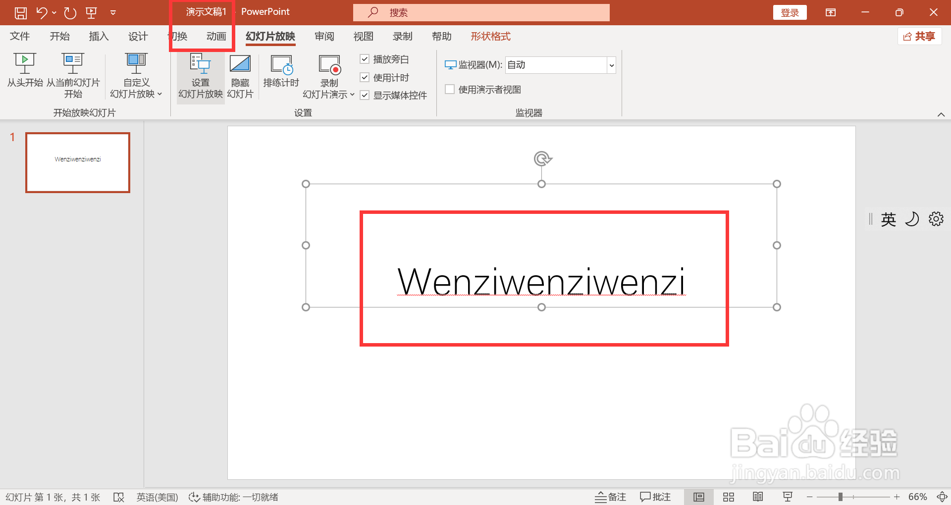Click the Redo arrow icon
Viewport: 951px width, 505px height.
click(70, 13)
